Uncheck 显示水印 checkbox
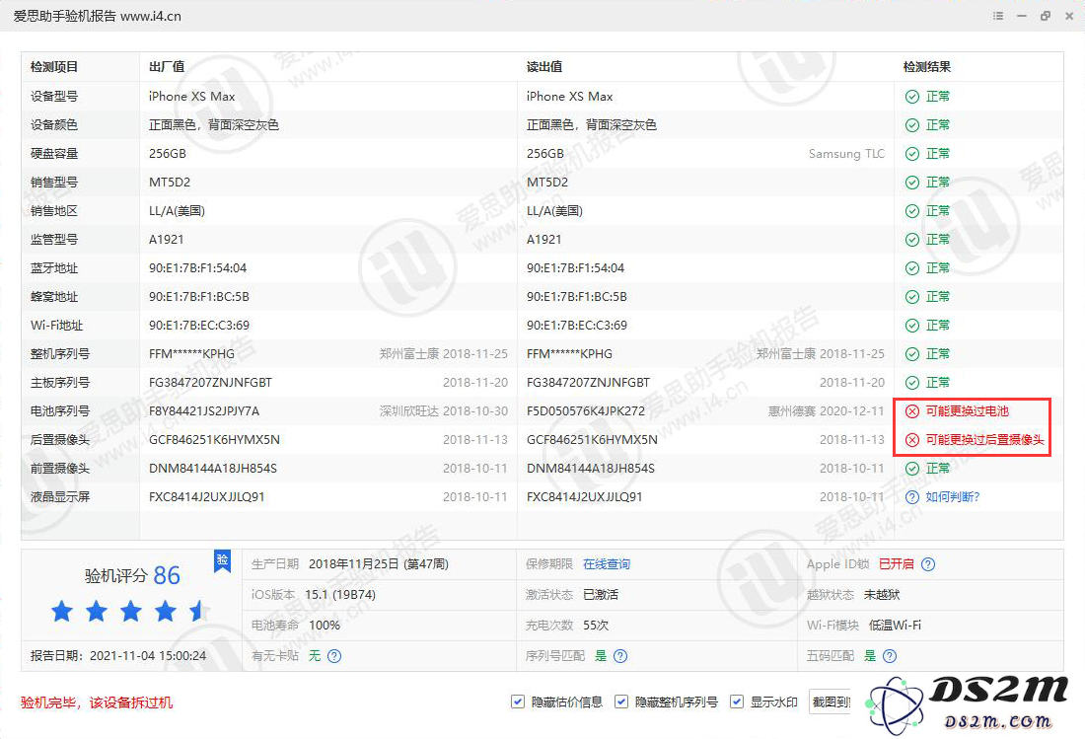This screenshot has height=739, width=1085. (737, 702)
